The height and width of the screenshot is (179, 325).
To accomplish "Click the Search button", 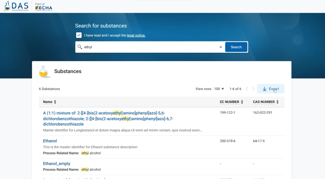I will click(236, 47).
